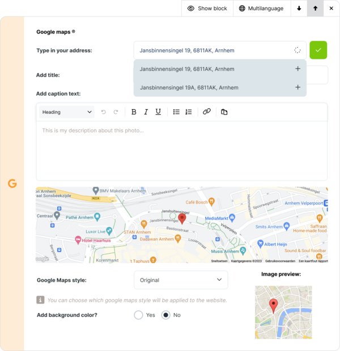Select suggestion Jansbinnensingel 19A, 6811AK, Arnhem
The height and width of the screenshot is (351, 340).
220,88
